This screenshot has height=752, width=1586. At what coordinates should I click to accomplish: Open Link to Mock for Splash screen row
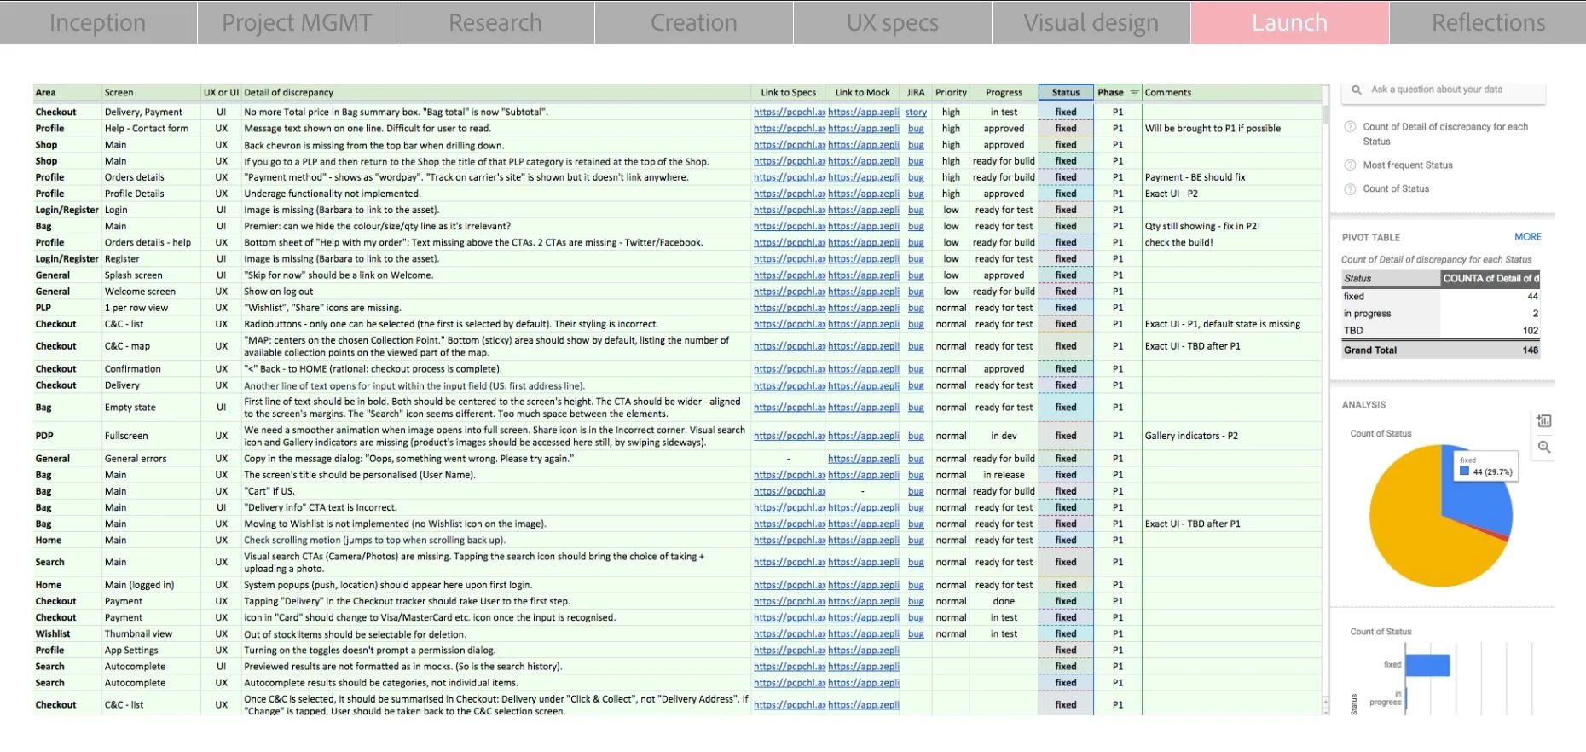pyautogui.click(x=864, y=275)
